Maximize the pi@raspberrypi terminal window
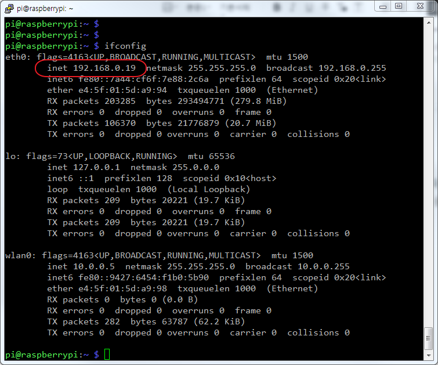 tap(399, 6)
